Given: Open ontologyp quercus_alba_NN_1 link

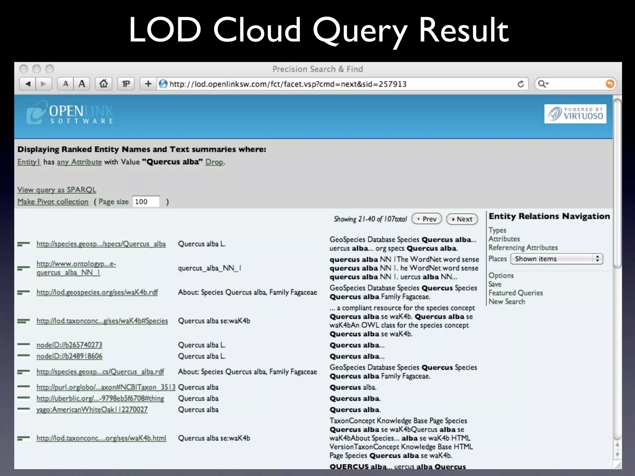Looking at the screenshot, I should coord(76,268).
